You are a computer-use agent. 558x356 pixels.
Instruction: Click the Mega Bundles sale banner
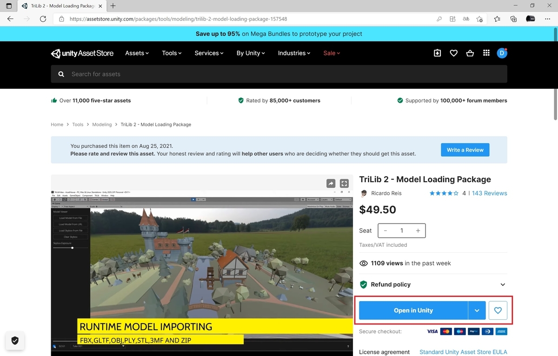pyautogui.click(x=279, y=34)
